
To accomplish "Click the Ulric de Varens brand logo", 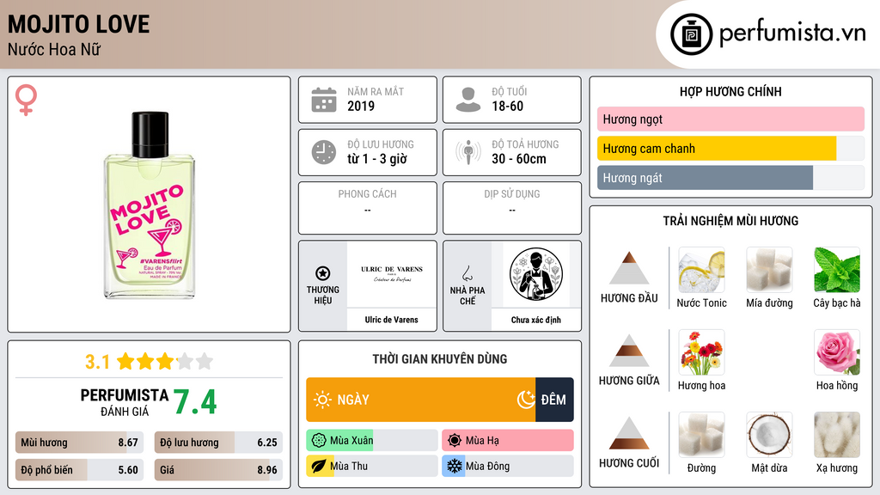I will pos(392,274).
